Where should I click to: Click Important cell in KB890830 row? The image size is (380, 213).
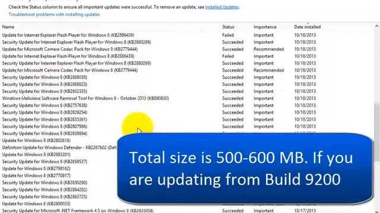(264, 98)
